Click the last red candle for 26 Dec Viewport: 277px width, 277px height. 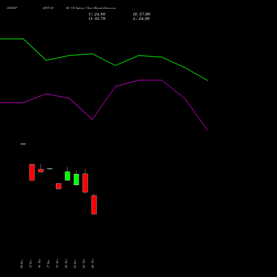[x=94, y=204]
